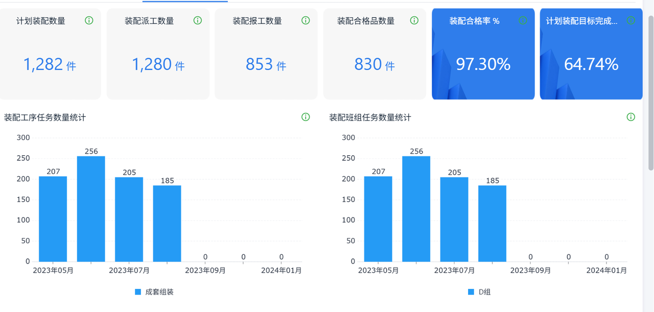Click the 计划装配数量 card title
Screen dimensions: 654x312
tap(41, 21)
